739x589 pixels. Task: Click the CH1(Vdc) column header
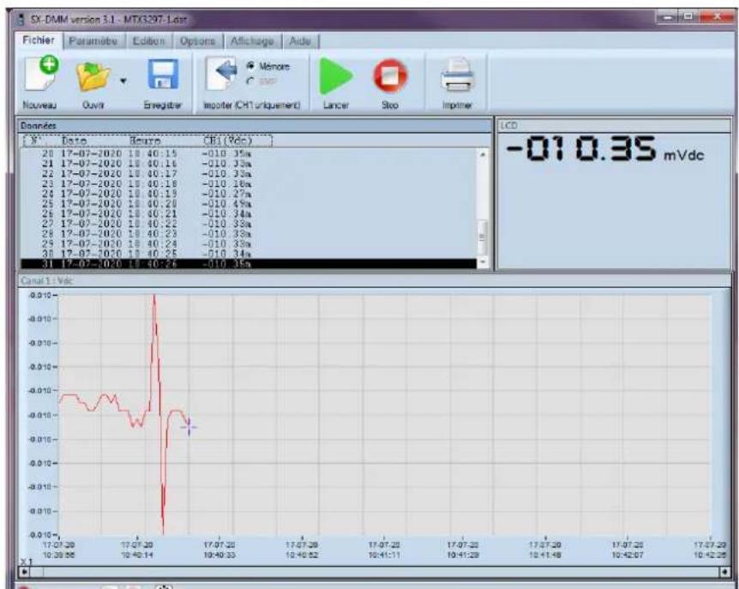tap(228, 141)
